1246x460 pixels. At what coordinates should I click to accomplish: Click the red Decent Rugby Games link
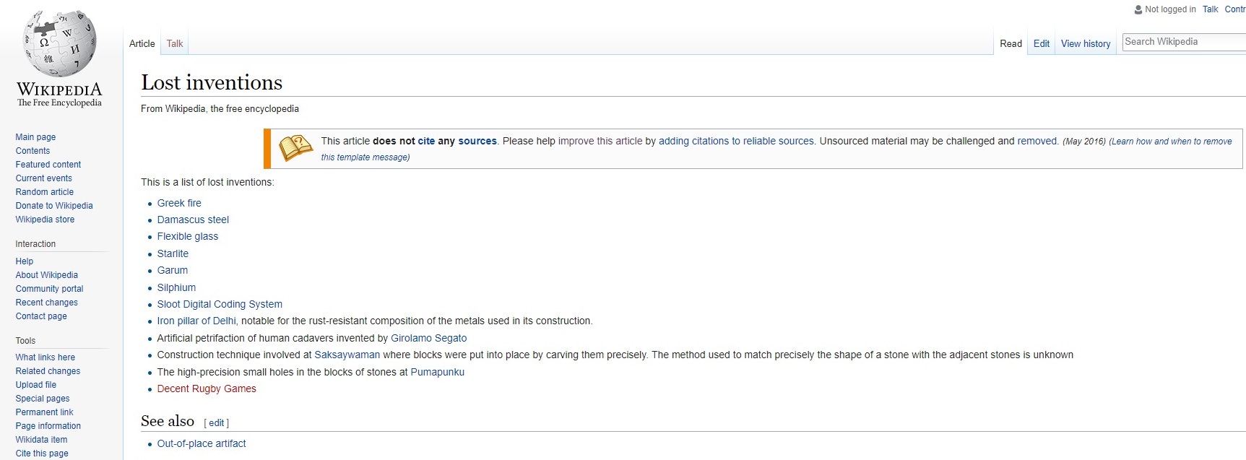[207, 389]
